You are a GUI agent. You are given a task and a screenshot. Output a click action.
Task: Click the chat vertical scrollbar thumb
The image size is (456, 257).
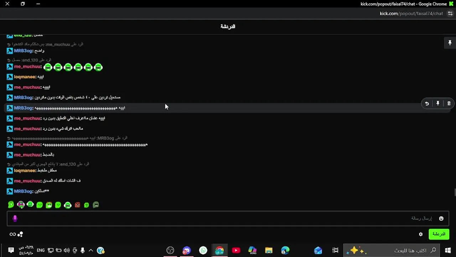pyautogui.click(x=455, y=192)
